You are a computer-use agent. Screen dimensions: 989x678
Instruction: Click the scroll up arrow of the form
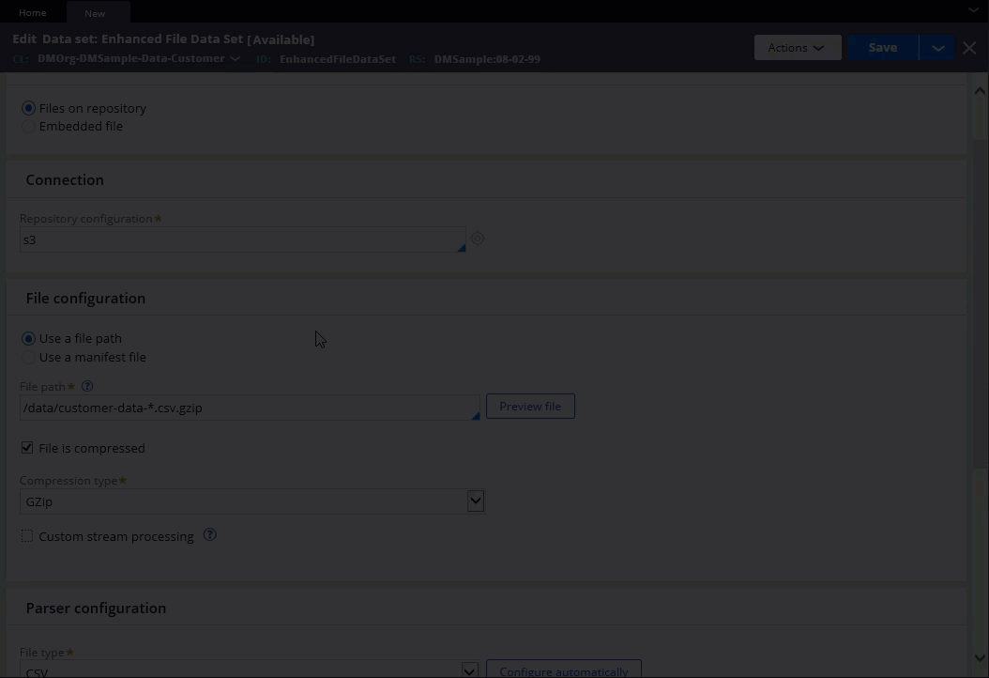980,92
